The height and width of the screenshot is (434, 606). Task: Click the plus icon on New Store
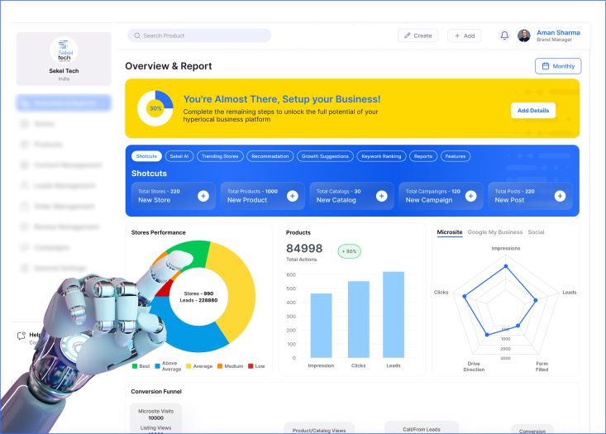click(203, 196)
